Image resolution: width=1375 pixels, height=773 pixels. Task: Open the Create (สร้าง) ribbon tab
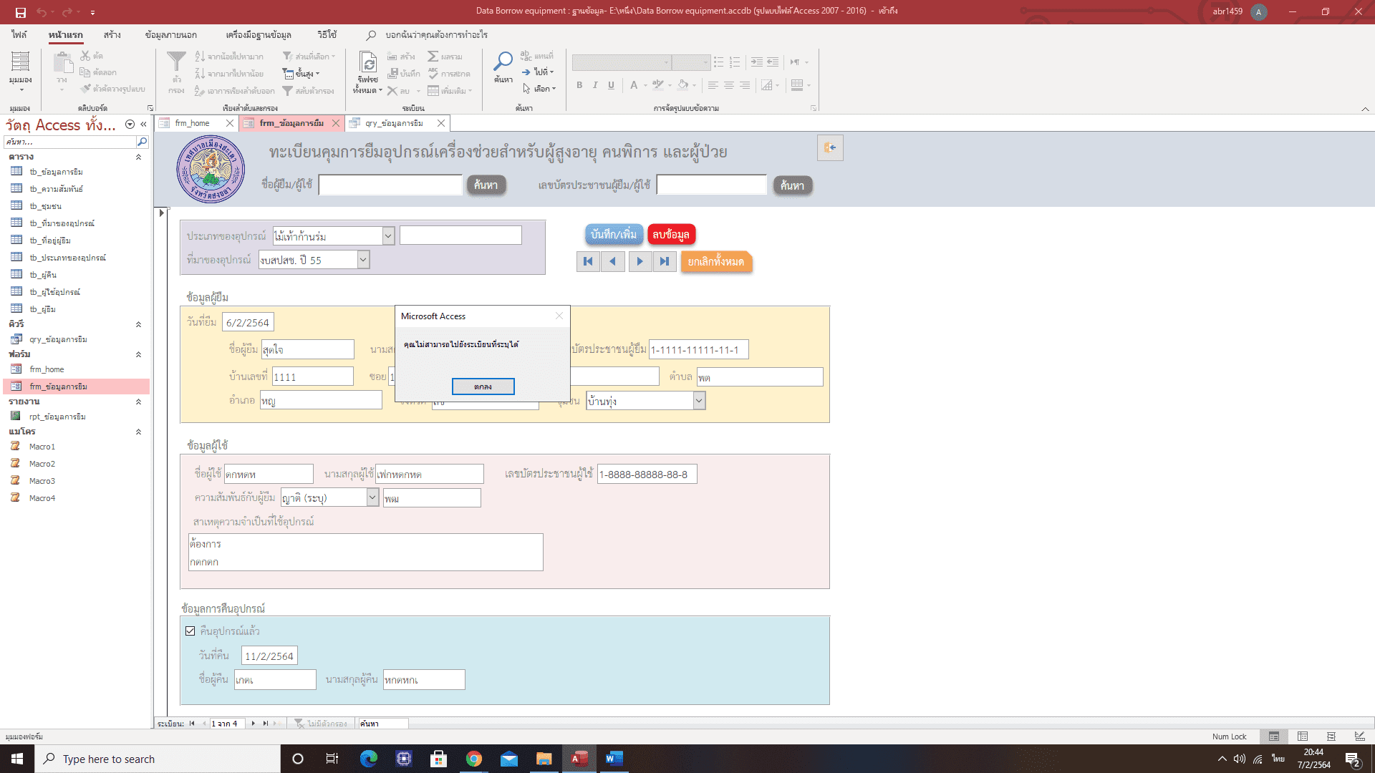[x=112, y=34]
